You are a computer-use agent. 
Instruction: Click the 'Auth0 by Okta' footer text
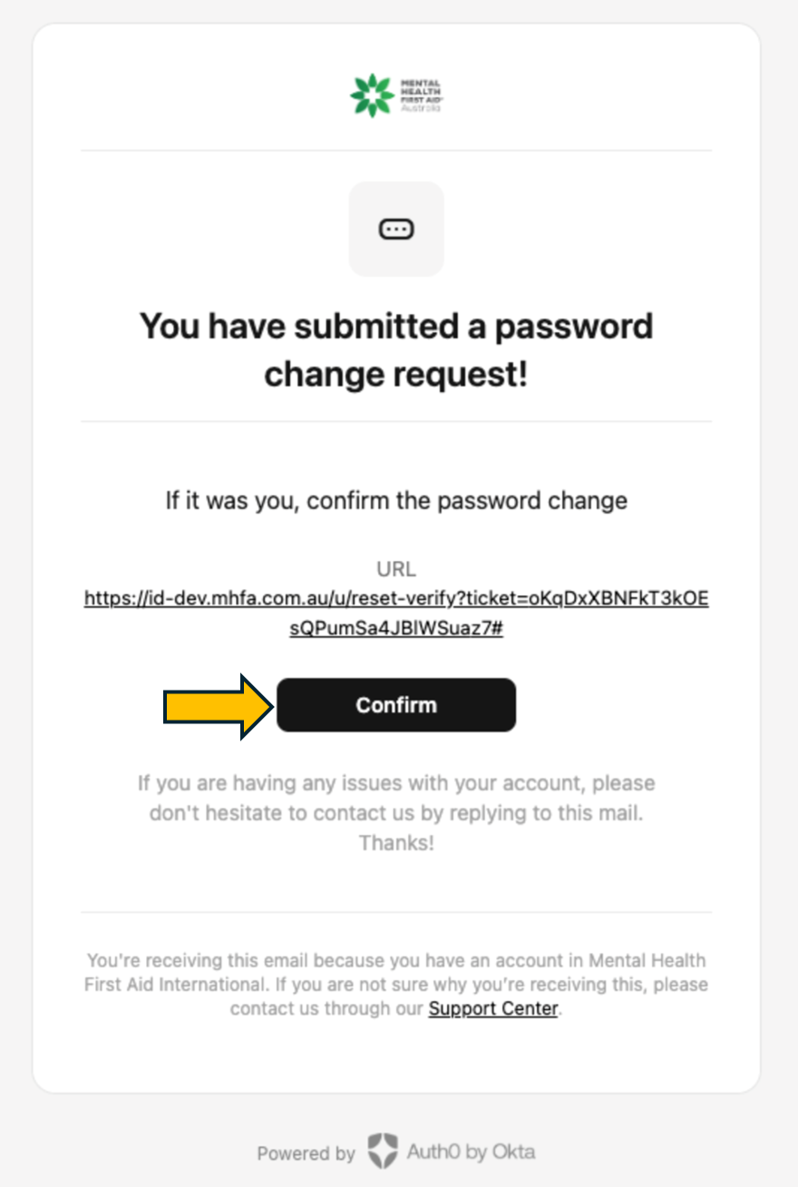(x=472, y=1153)
